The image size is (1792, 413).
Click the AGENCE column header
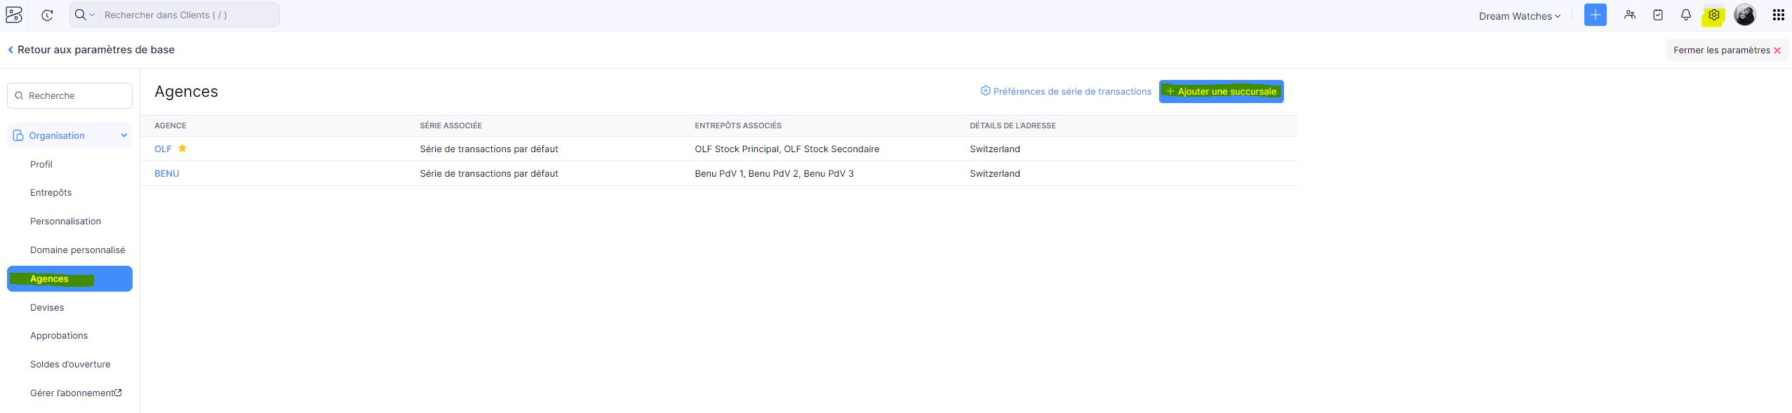(x=170, y=126)
